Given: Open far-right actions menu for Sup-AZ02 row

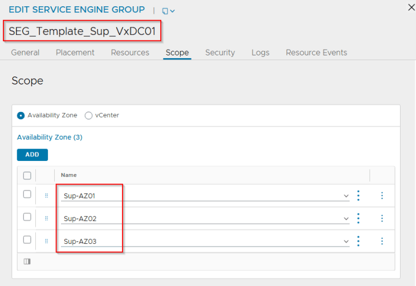Looking at the screenshot, I should 382,218.
